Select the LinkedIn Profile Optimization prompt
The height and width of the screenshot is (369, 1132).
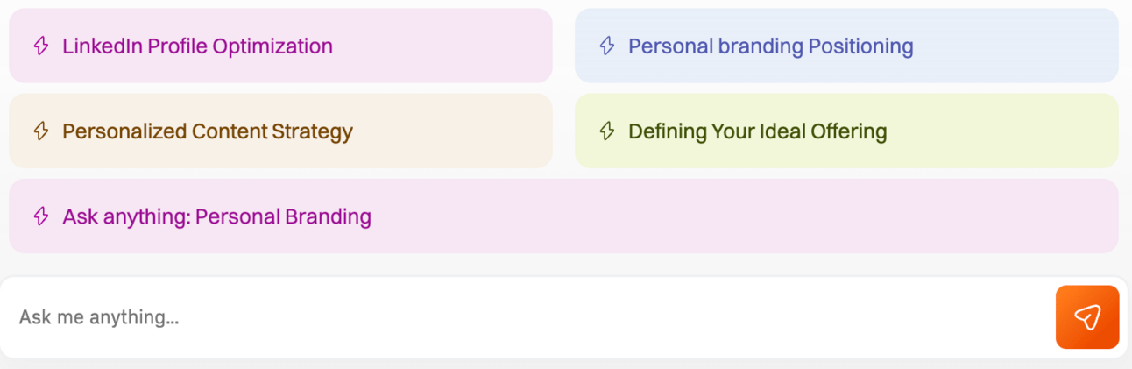[x=280, y=46]
